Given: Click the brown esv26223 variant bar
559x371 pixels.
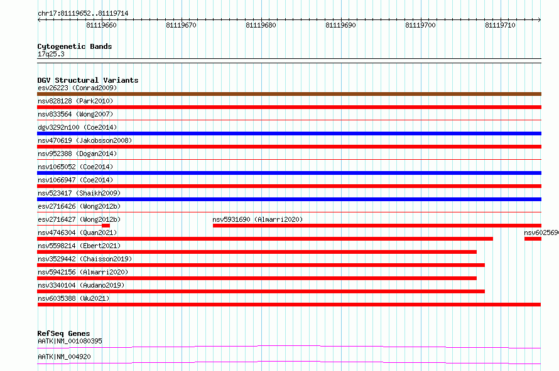Looking at the screenshot, I should coord(289,94).
